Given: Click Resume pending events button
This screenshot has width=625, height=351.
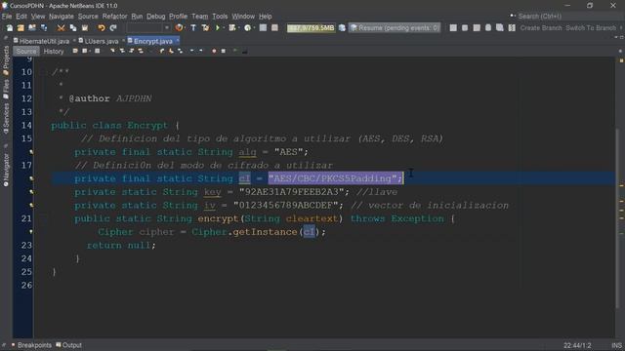Looking at the screenshot, I should click(x=395, y=28).
